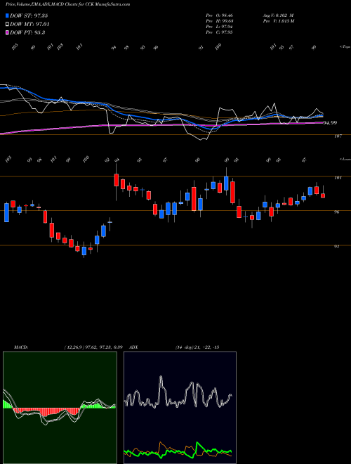Click the 101 price axis label
This screenshot has width=351, height=464.
pyautogui.click(x=338, y=178)
